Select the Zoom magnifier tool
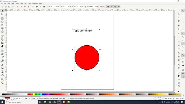Viewport: 185px width, 104px height. (2, 79)
